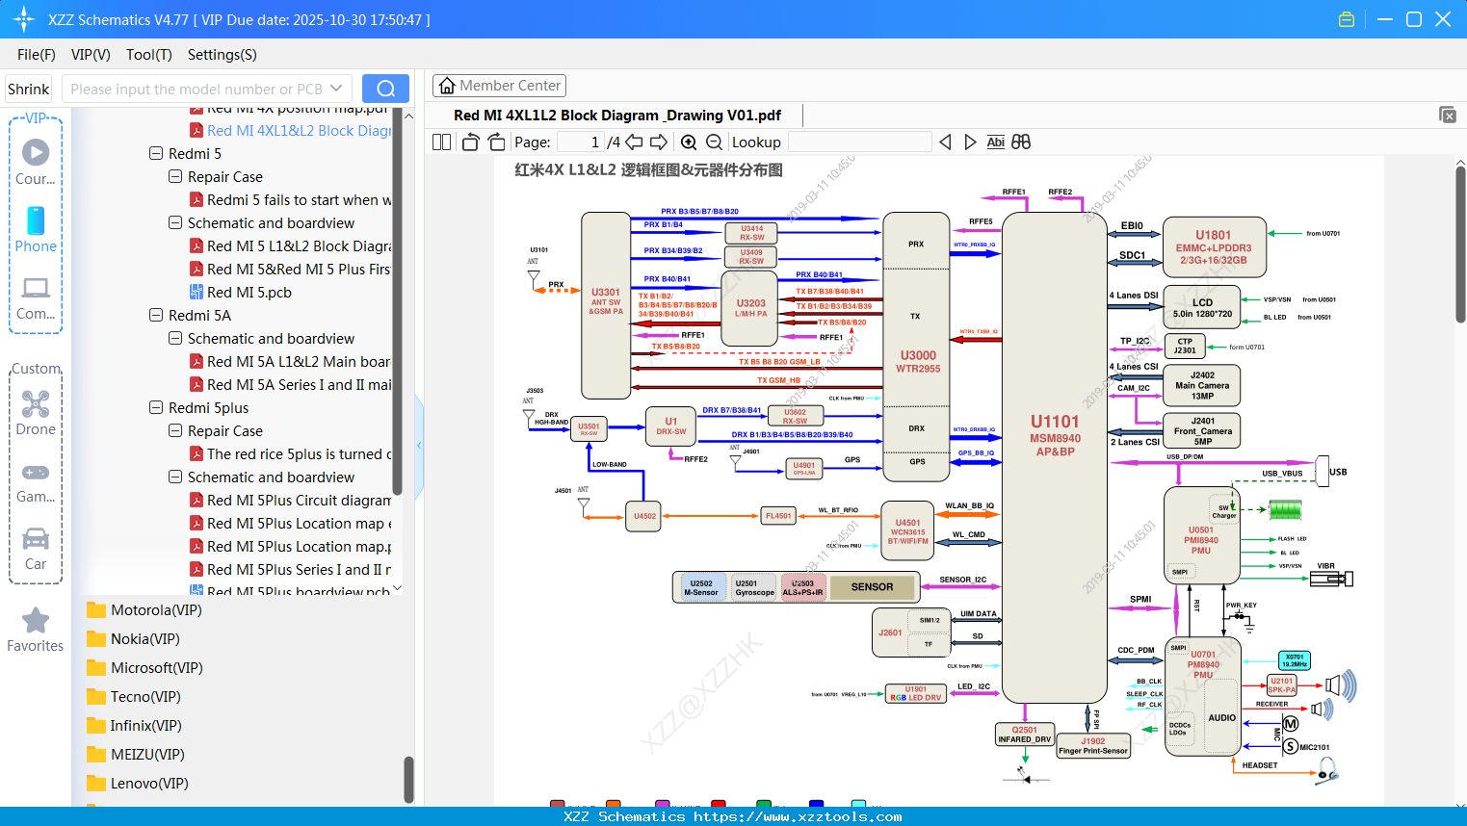Open the Settings menu
The height and width of the screenshot is (826, 1467).
click(222, 55)
